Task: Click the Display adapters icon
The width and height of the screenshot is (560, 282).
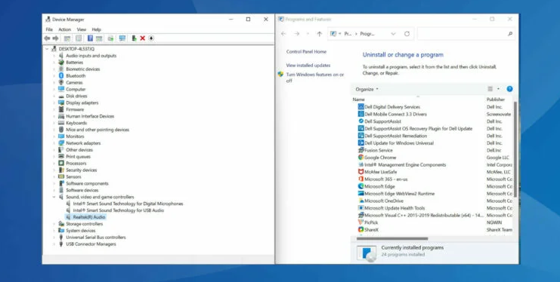Action: (61, 103)
